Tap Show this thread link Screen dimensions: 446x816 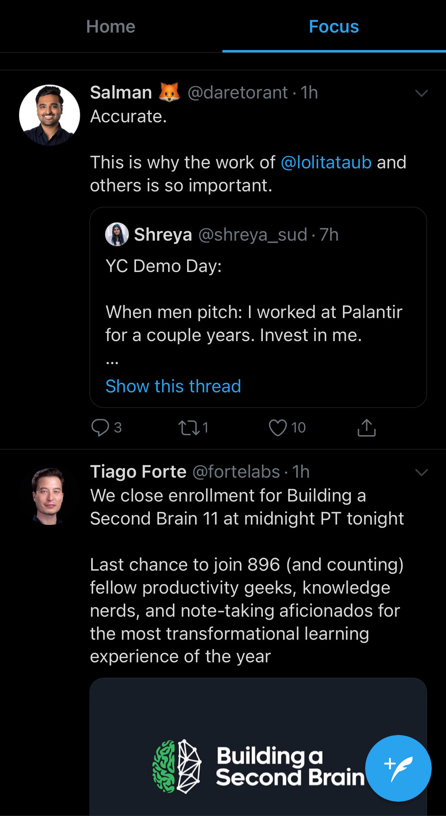tap(173, 386)
